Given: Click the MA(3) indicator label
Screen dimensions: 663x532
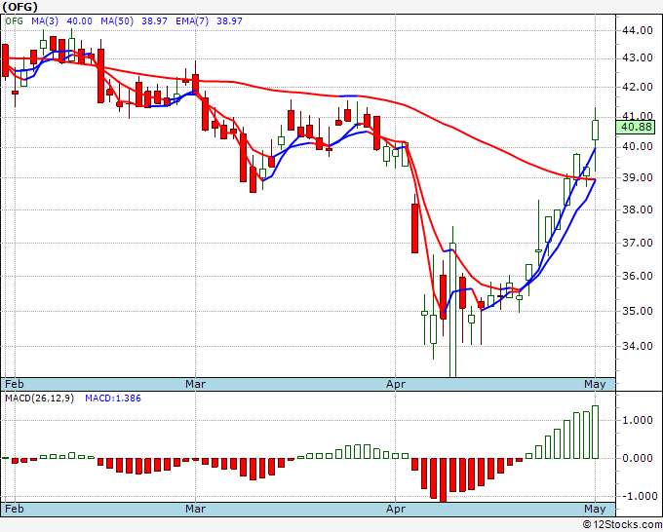Looking at the screenshot, I should 45,20.
